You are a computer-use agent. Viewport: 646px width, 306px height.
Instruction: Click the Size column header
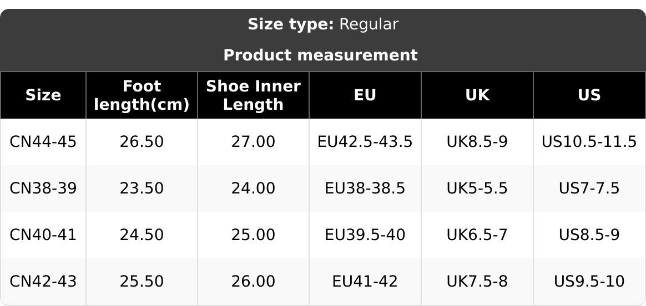pyautogui.click(x=43, y=95)
